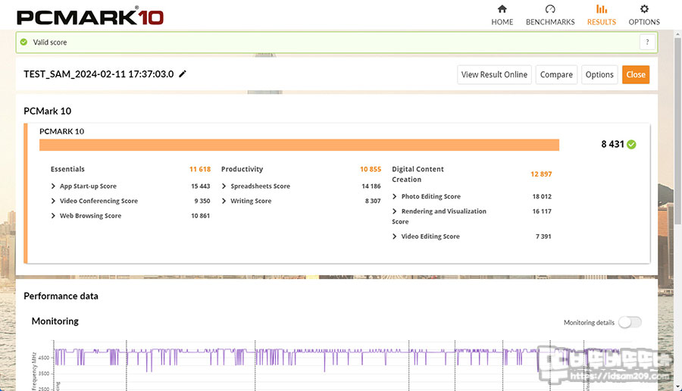Click the Web Browsing value 10 861
The image size is (682, 391).
pyautogui.click(x=201, y=216)
